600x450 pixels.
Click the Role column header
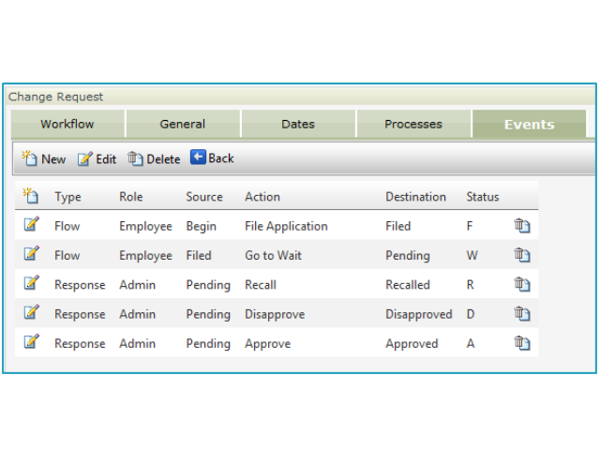coord(131,197)
